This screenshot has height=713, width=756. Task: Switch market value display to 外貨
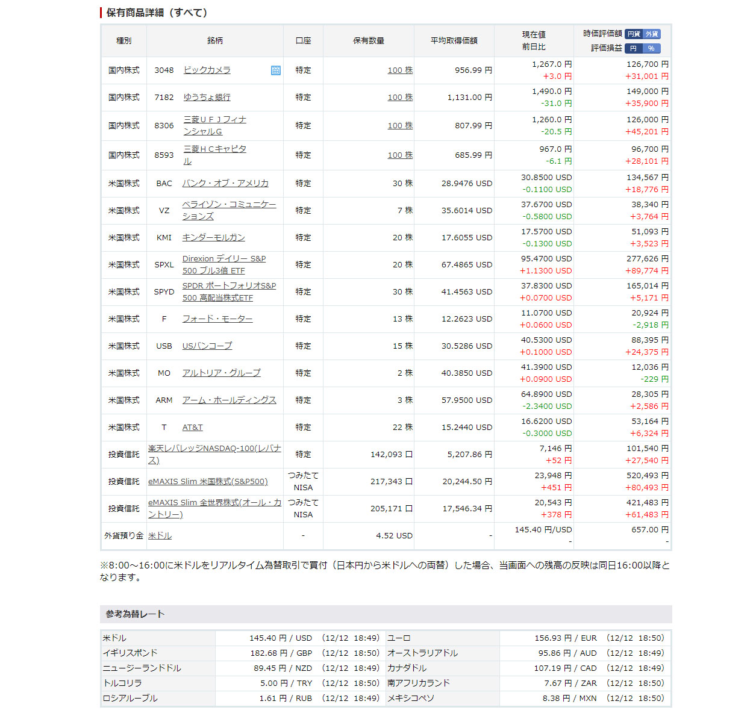(x=652, y=34)
